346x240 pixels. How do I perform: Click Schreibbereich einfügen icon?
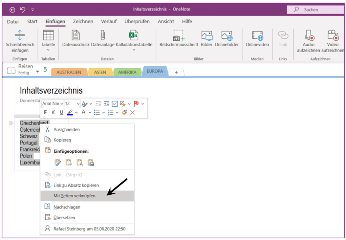(20, 35)
